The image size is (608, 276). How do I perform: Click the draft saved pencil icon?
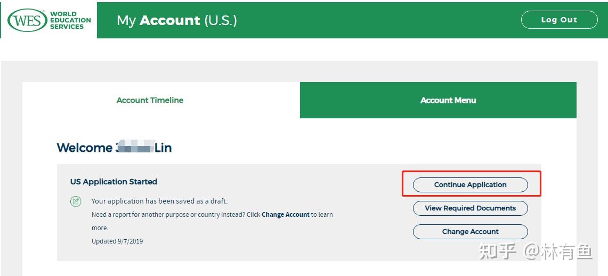[76, 201]
